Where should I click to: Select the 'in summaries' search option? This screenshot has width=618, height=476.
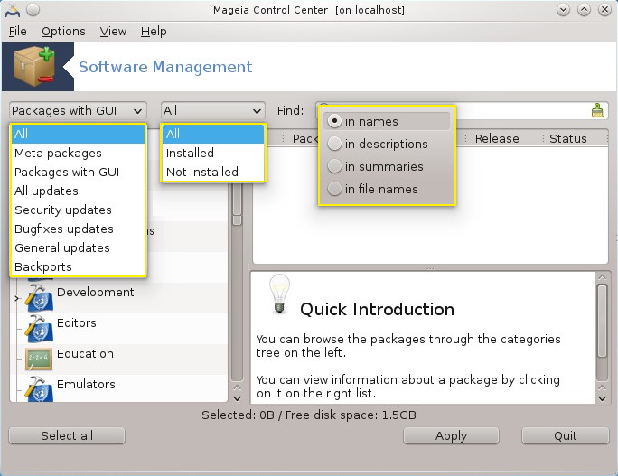[x=334, y=166]
